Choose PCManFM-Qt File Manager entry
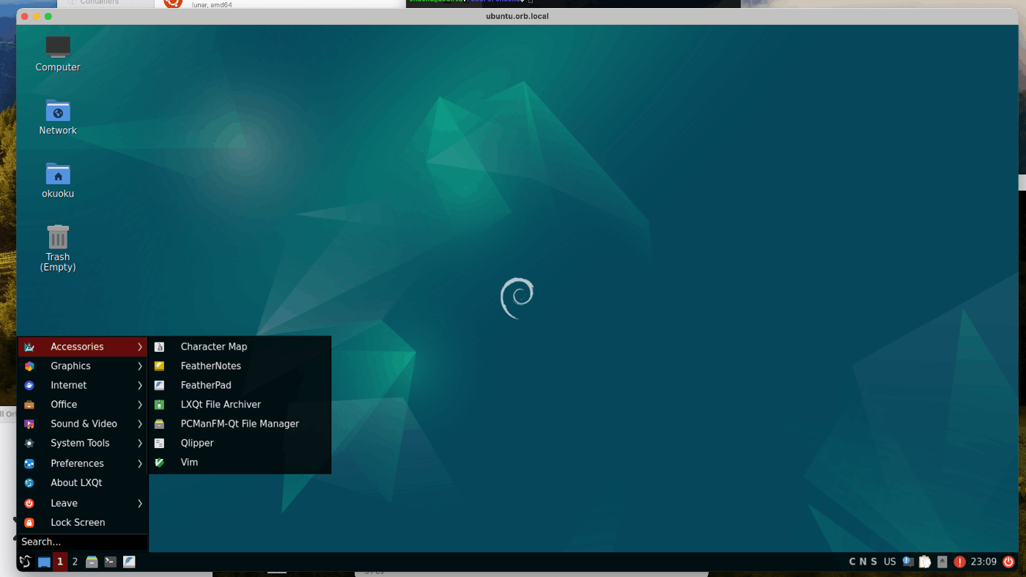 click(240, 424)
